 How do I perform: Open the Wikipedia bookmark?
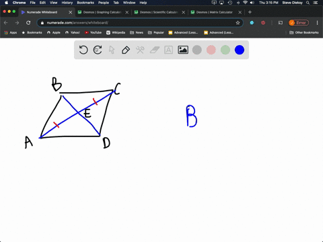(x=116, y=32)
